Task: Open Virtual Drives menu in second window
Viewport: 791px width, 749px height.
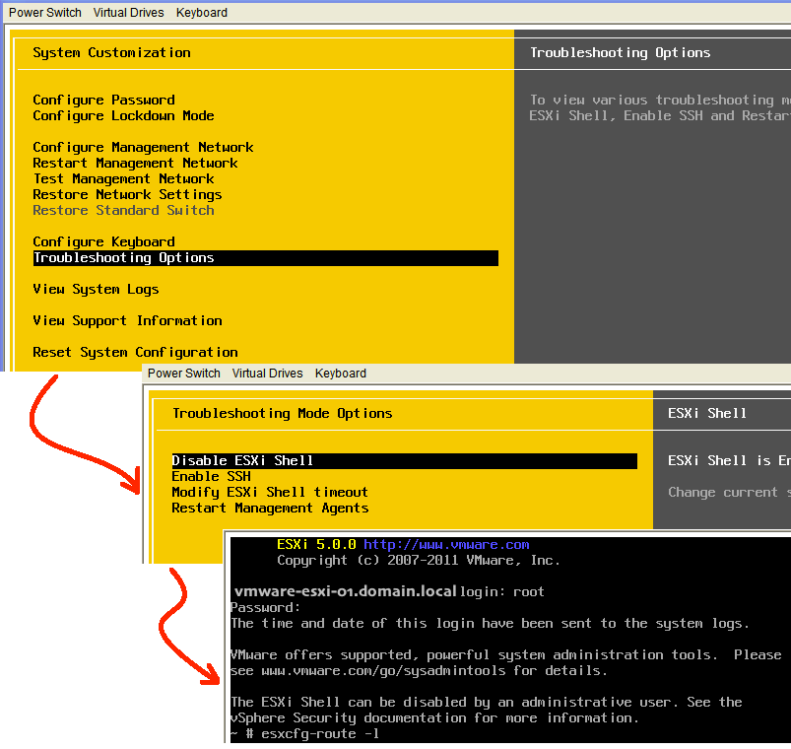Action: tap(267, 374)
